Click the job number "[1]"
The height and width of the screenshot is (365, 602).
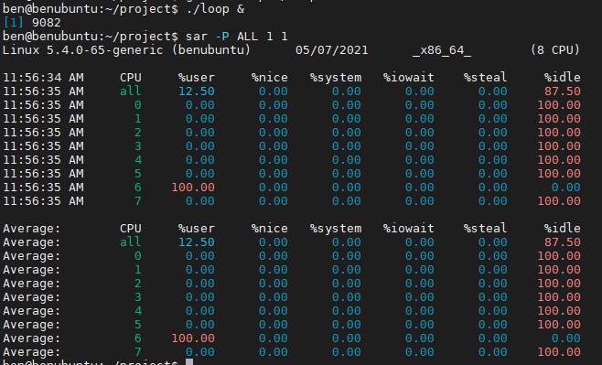pos(13,23)
